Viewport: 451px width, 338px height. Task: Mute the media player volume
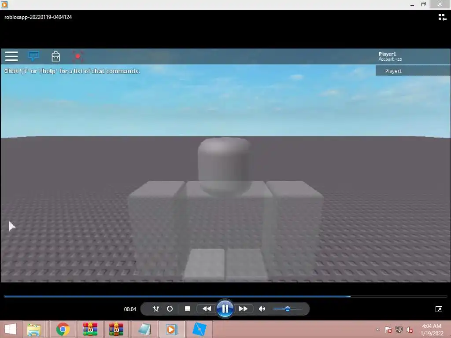coord(262,309)
